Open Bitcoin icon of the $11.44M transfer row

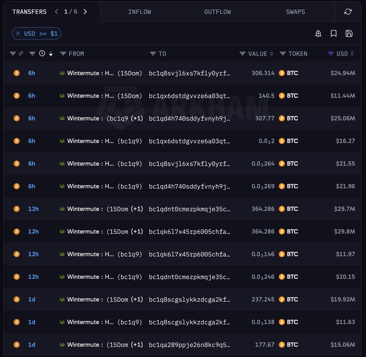(17, 96)
